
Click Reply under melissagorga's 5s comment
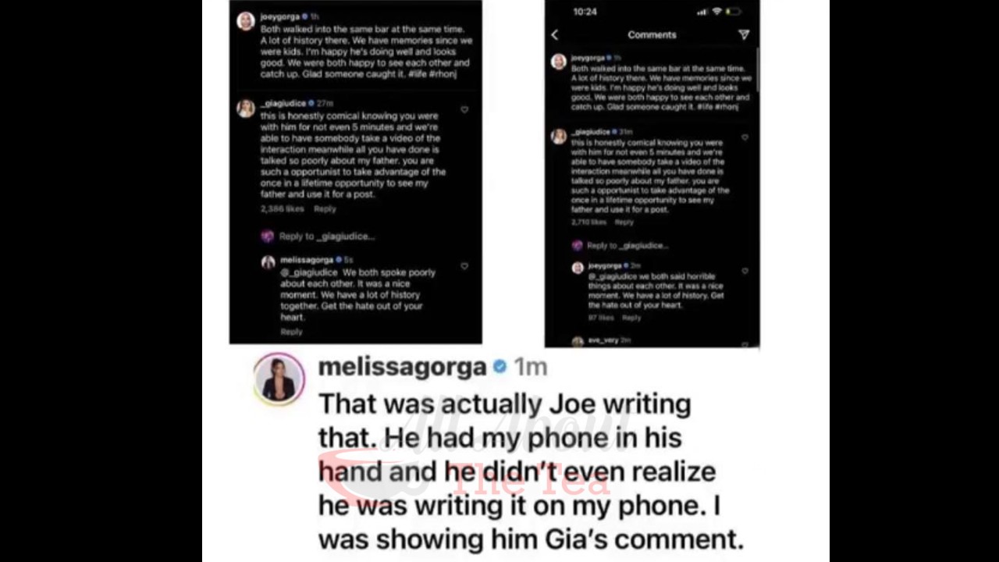coord(291,332)
